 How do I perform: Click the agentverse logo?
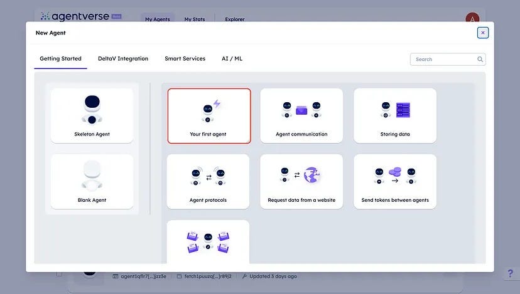[81, 16]
